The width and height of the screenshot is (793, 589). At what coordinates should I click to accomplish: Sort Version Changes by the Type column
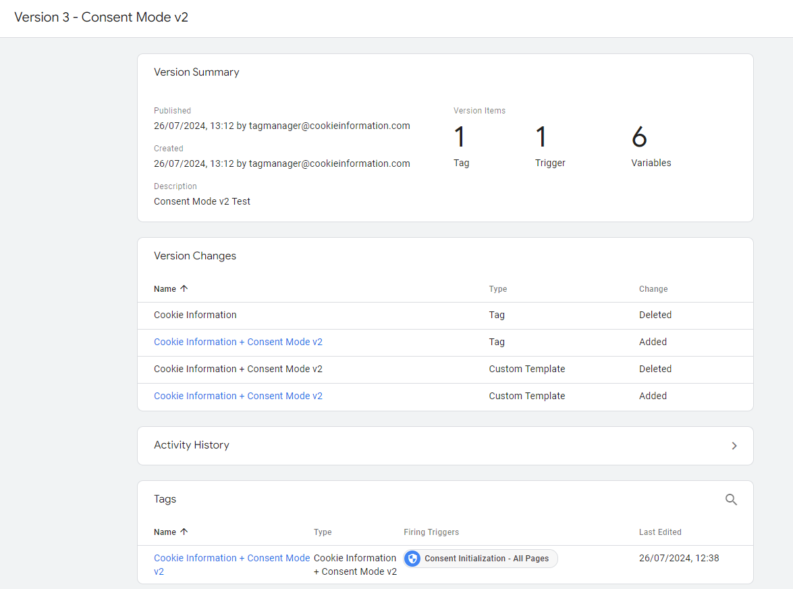(x=498, y=288)
